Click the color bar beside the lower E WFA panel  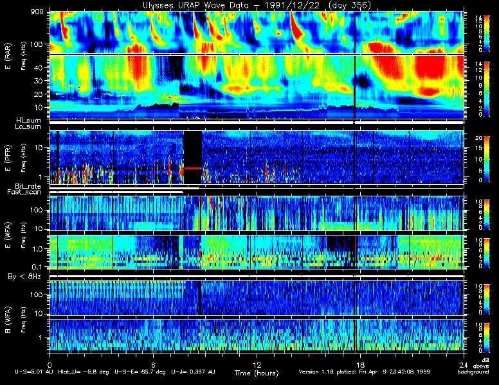487,253
